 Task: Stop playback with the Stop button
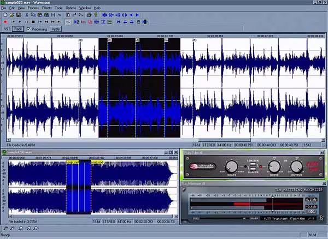33,22
